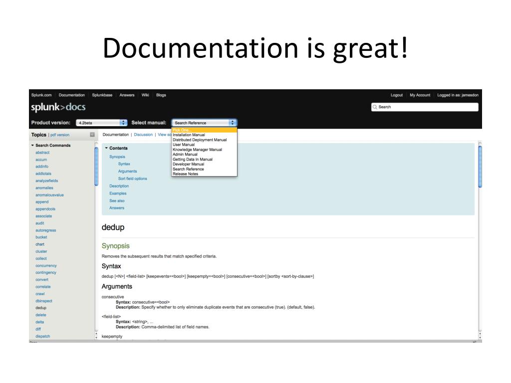Open the Select manual dropdown
Viewport: 511px width, 383px height.
[x=204, y=123]
